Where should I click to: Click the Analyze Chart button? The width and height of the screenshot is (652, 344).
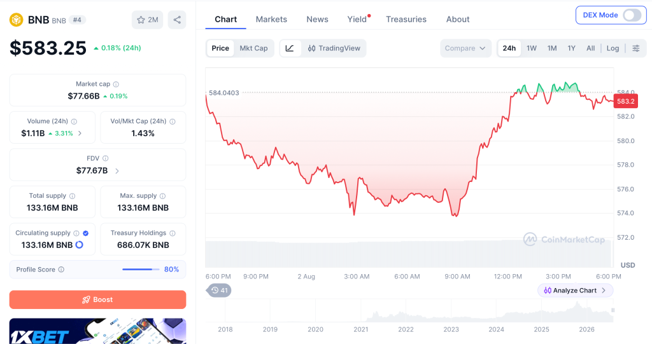click(575, 291)
